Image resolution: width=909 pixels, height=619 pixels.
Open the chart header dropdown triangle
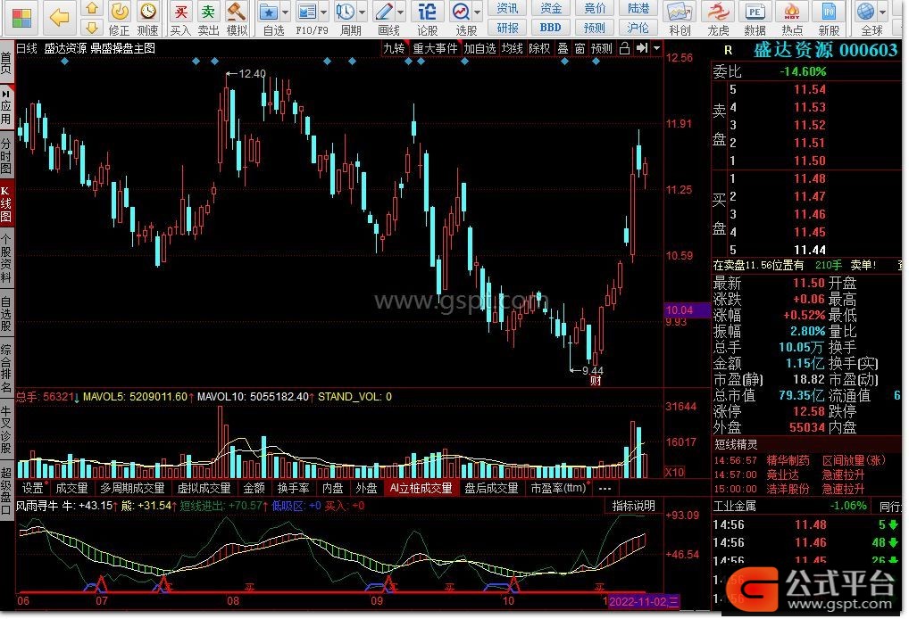(x=657, y=49)
